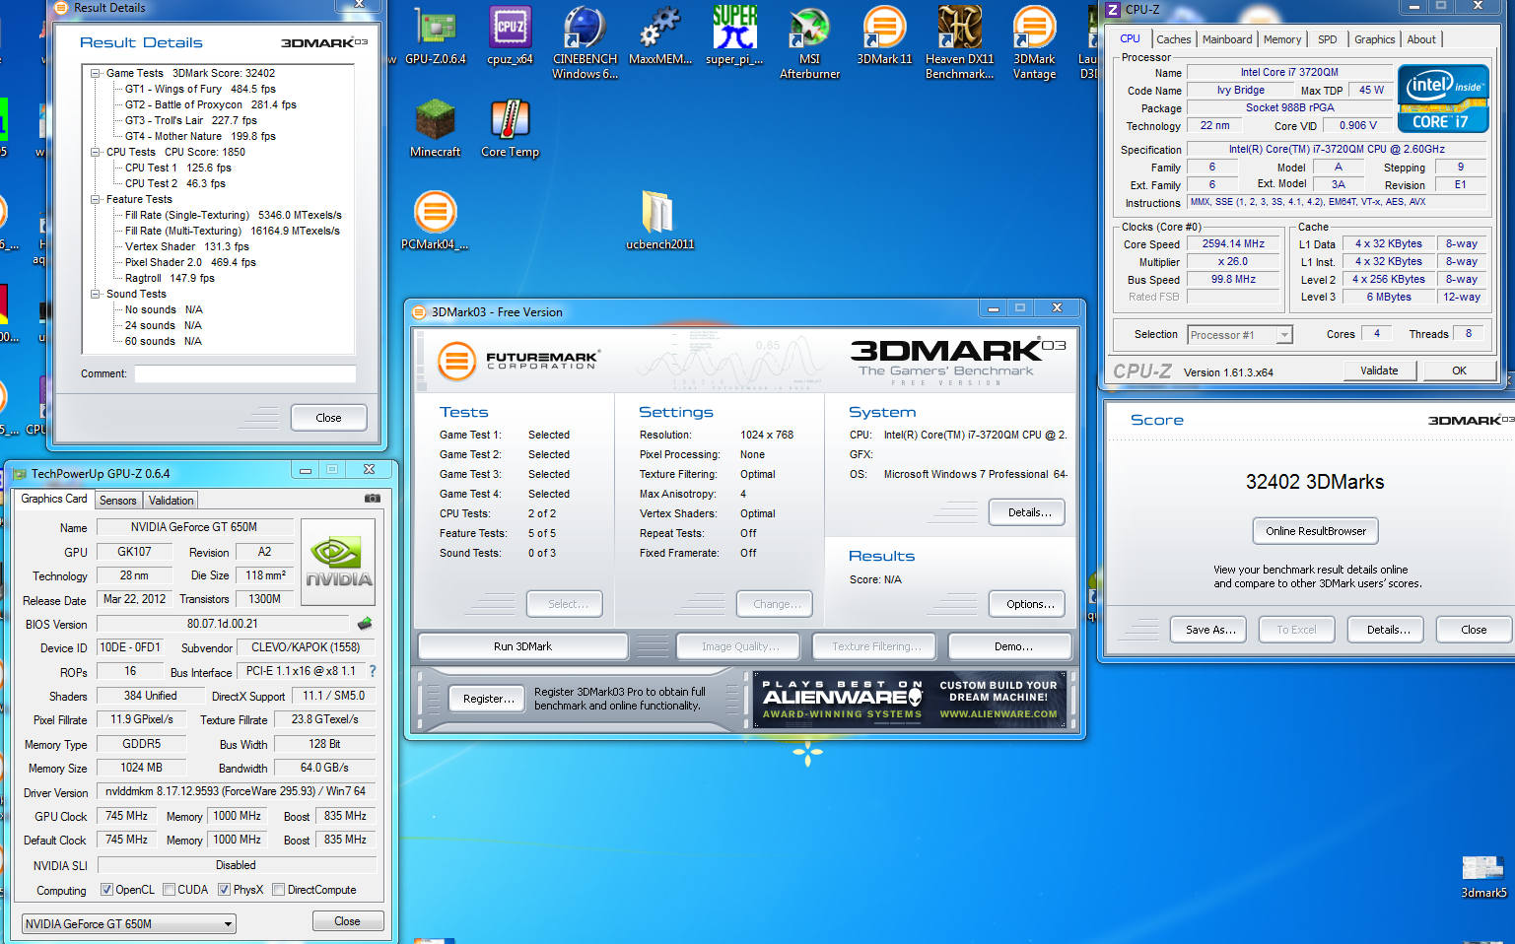Click Futuremark logo in 3DMark03 window

517,361
